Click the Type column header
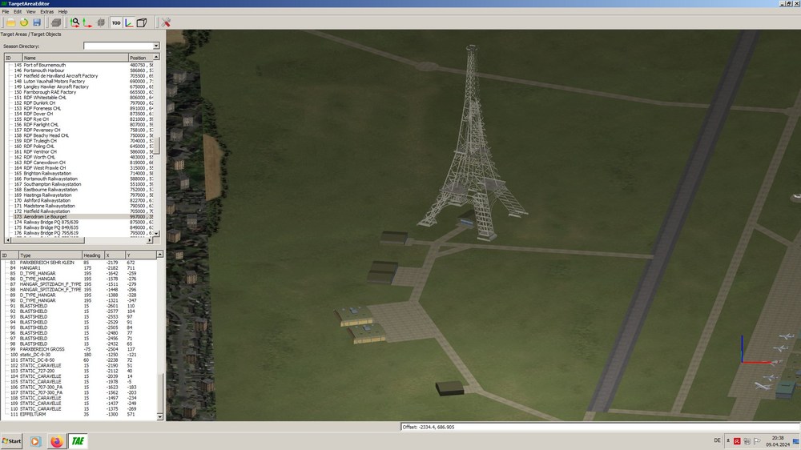801x450 pixels. coord(50,255)
